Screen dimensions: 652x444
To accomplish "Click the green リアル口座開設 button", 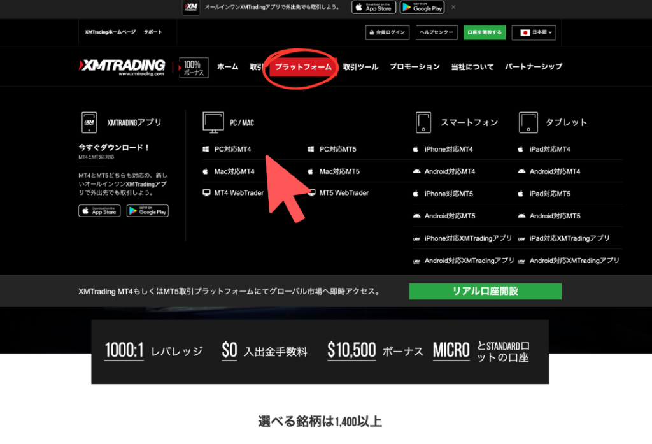I will (485, 291).
